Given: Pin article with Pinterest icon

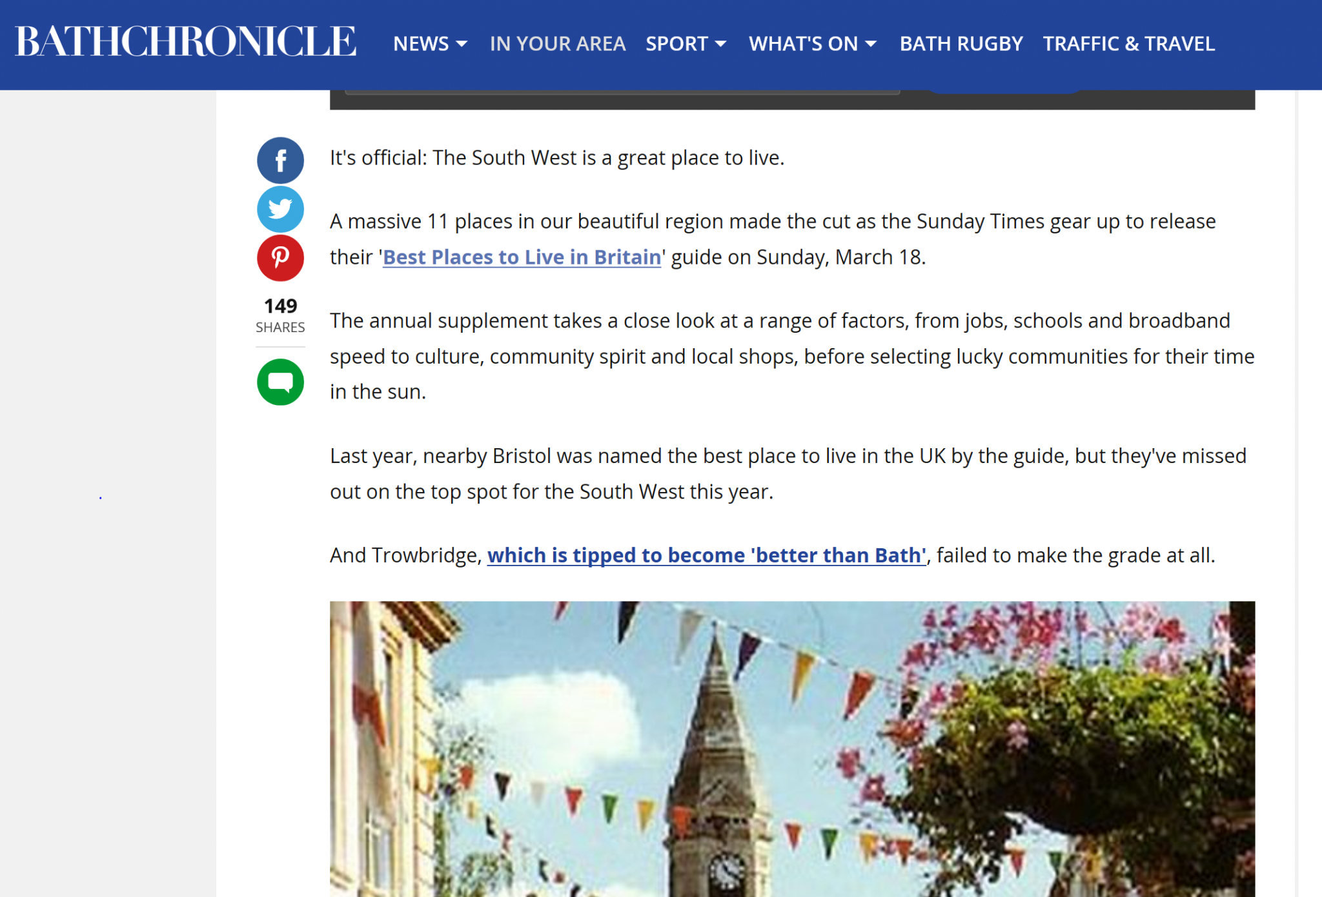Looking at the screenshot, I should point(280,258).
